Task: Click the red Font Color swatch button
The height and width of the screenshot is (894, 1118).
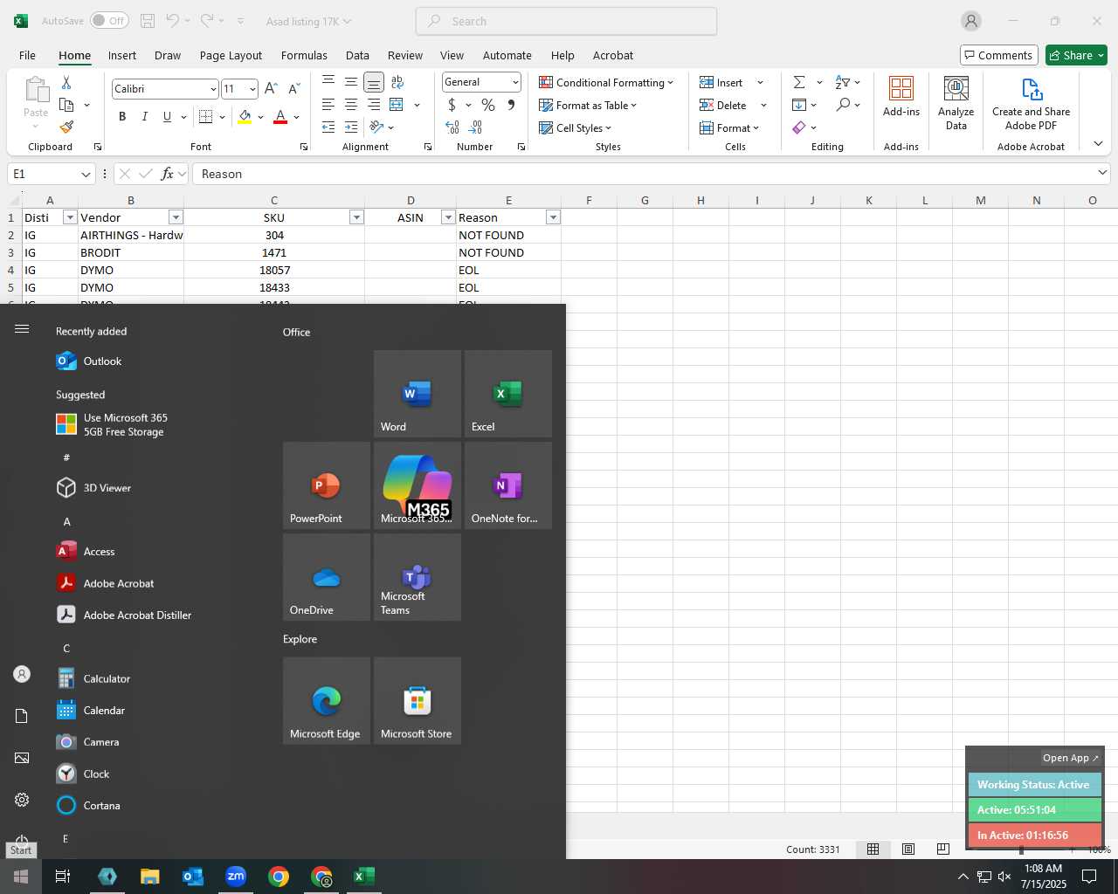Action: pos(280,116)
